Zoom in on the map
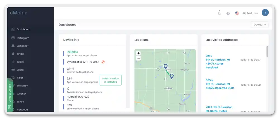Viewport: 279px width, 119px height. pos(139,53)
